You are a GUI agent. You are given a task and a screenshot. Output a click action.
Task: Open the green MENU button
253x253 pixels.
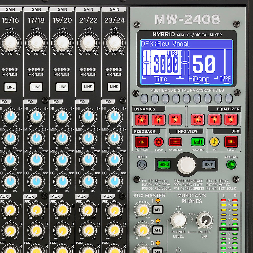164,165
